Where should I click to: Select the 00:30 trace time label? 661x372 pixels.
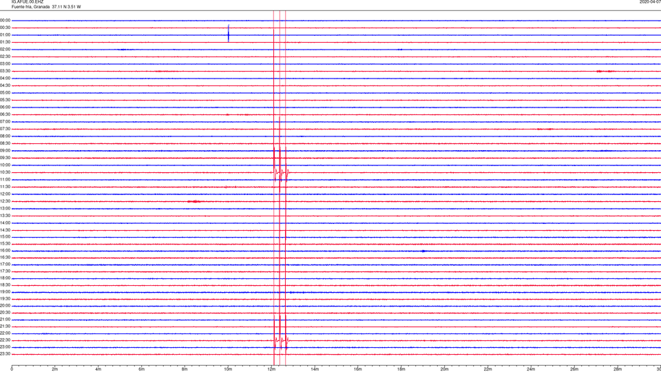[5, 28]
